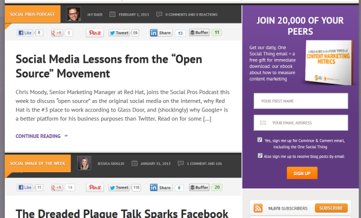Click Google +1 button on Open Source post
The image size is (361, 218).
click(x=57, y=33)
